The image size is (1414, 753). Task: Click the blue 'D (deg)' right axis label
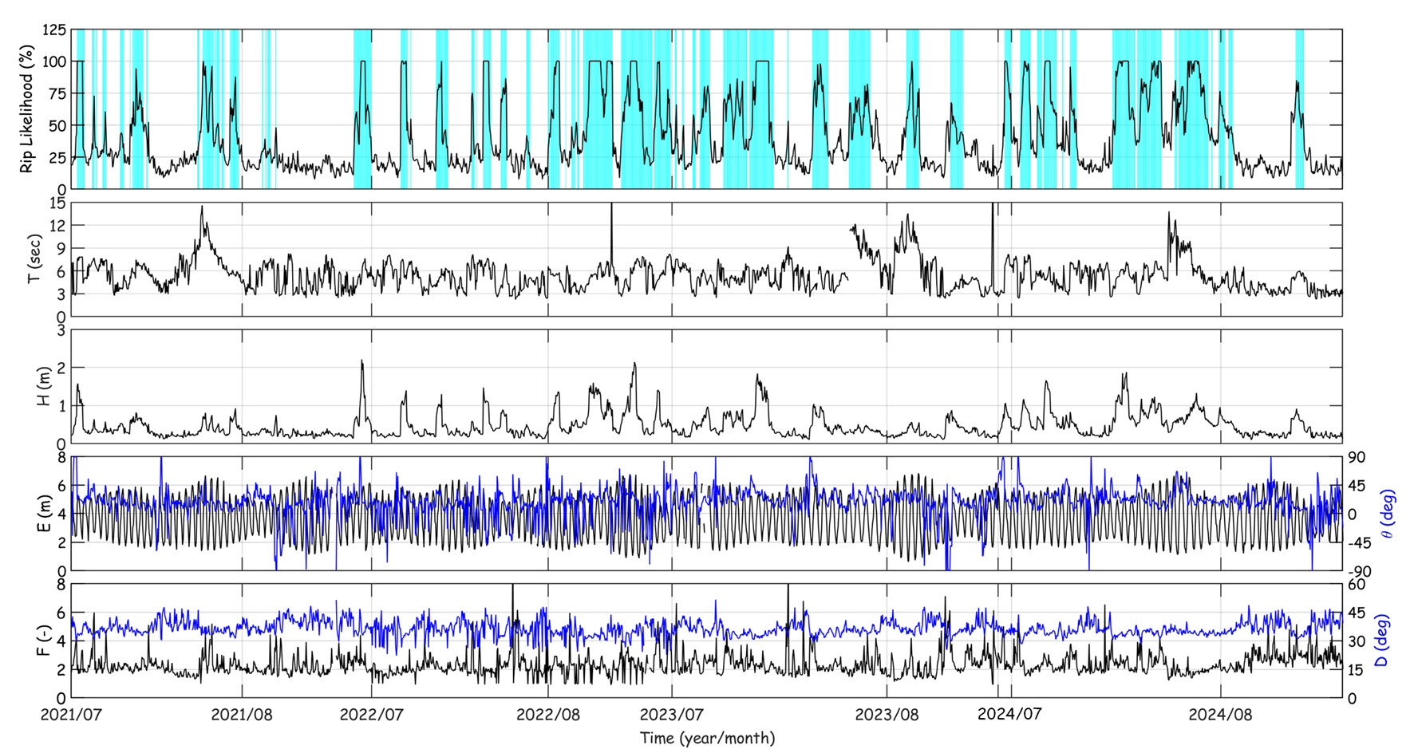[1384, 641]
